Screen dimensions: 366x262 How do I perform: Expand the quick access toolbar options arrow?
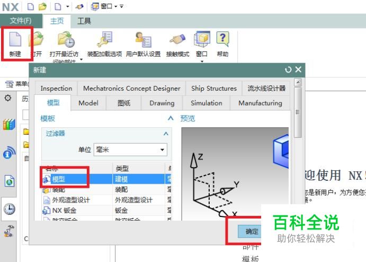point(122,6)
